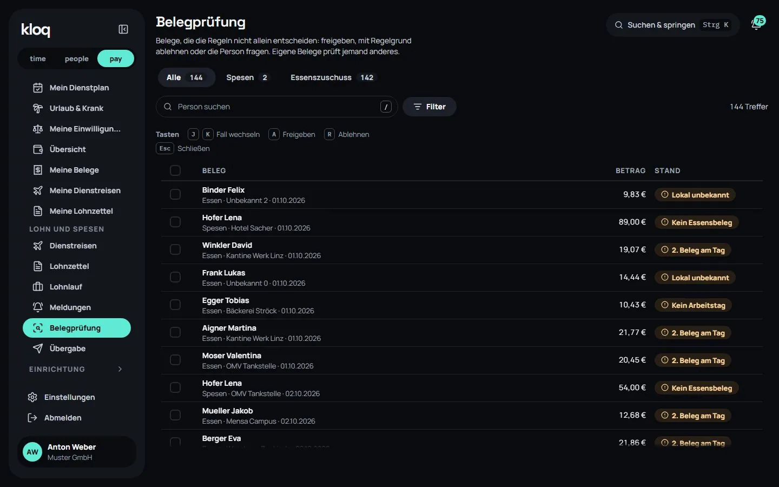The image size is (779, 487).
Task: Collapse the sidebar with the panel icon
Action: coord(123,29)
